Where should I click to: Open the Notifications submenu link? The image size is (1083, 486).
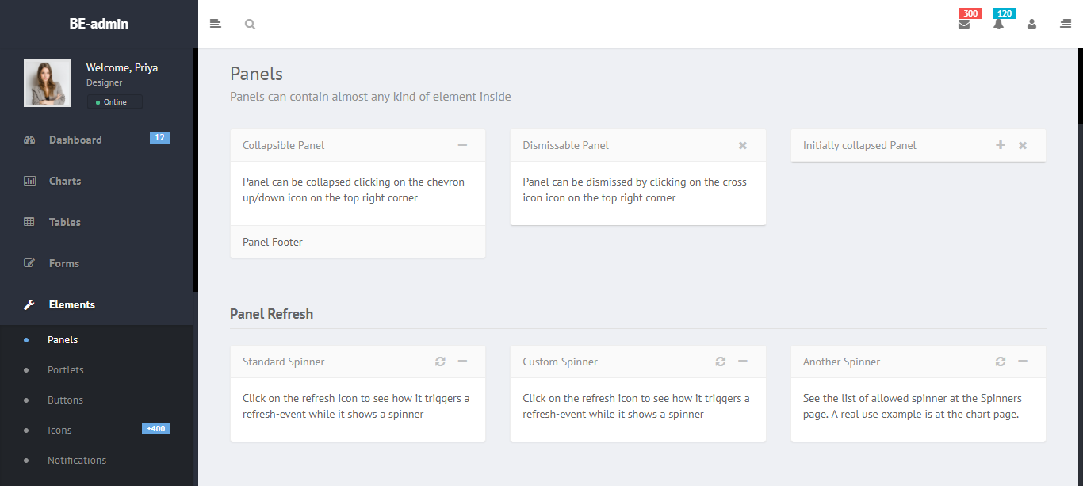click(x=77, y=461)
